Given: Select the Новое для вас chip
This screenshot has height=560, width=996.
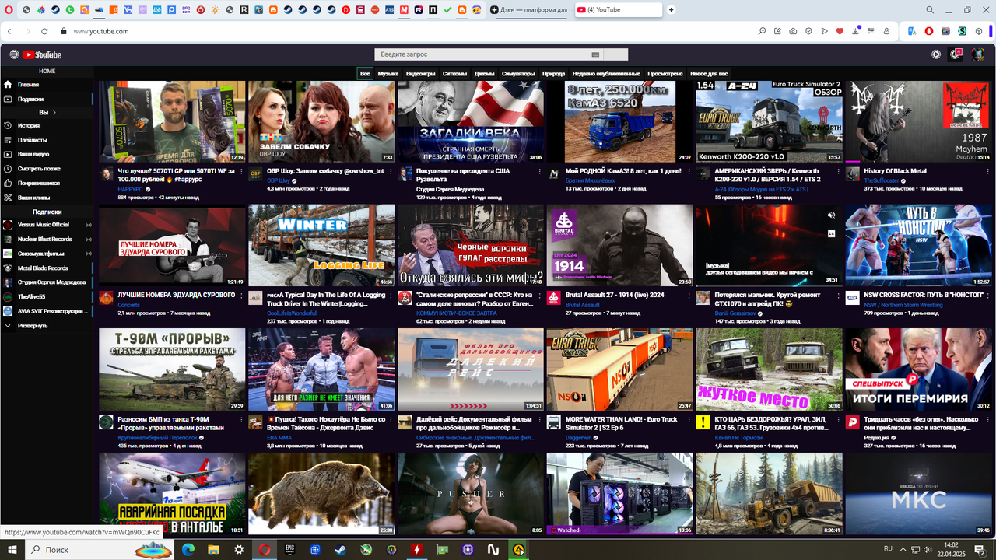Looking at the screenshot, I should click(x=709, y=74).
